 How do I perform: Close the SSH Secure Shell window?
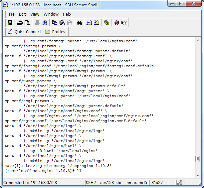pyautogui.click(x=194, y=4)
